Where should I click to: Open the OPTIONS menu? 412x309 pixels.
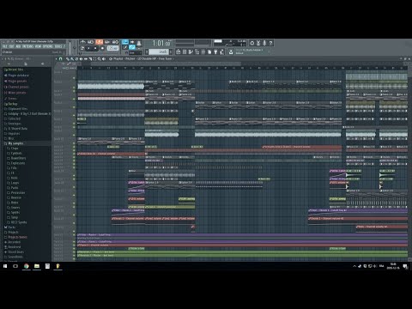pyautogui.click(x=48, y=46)
